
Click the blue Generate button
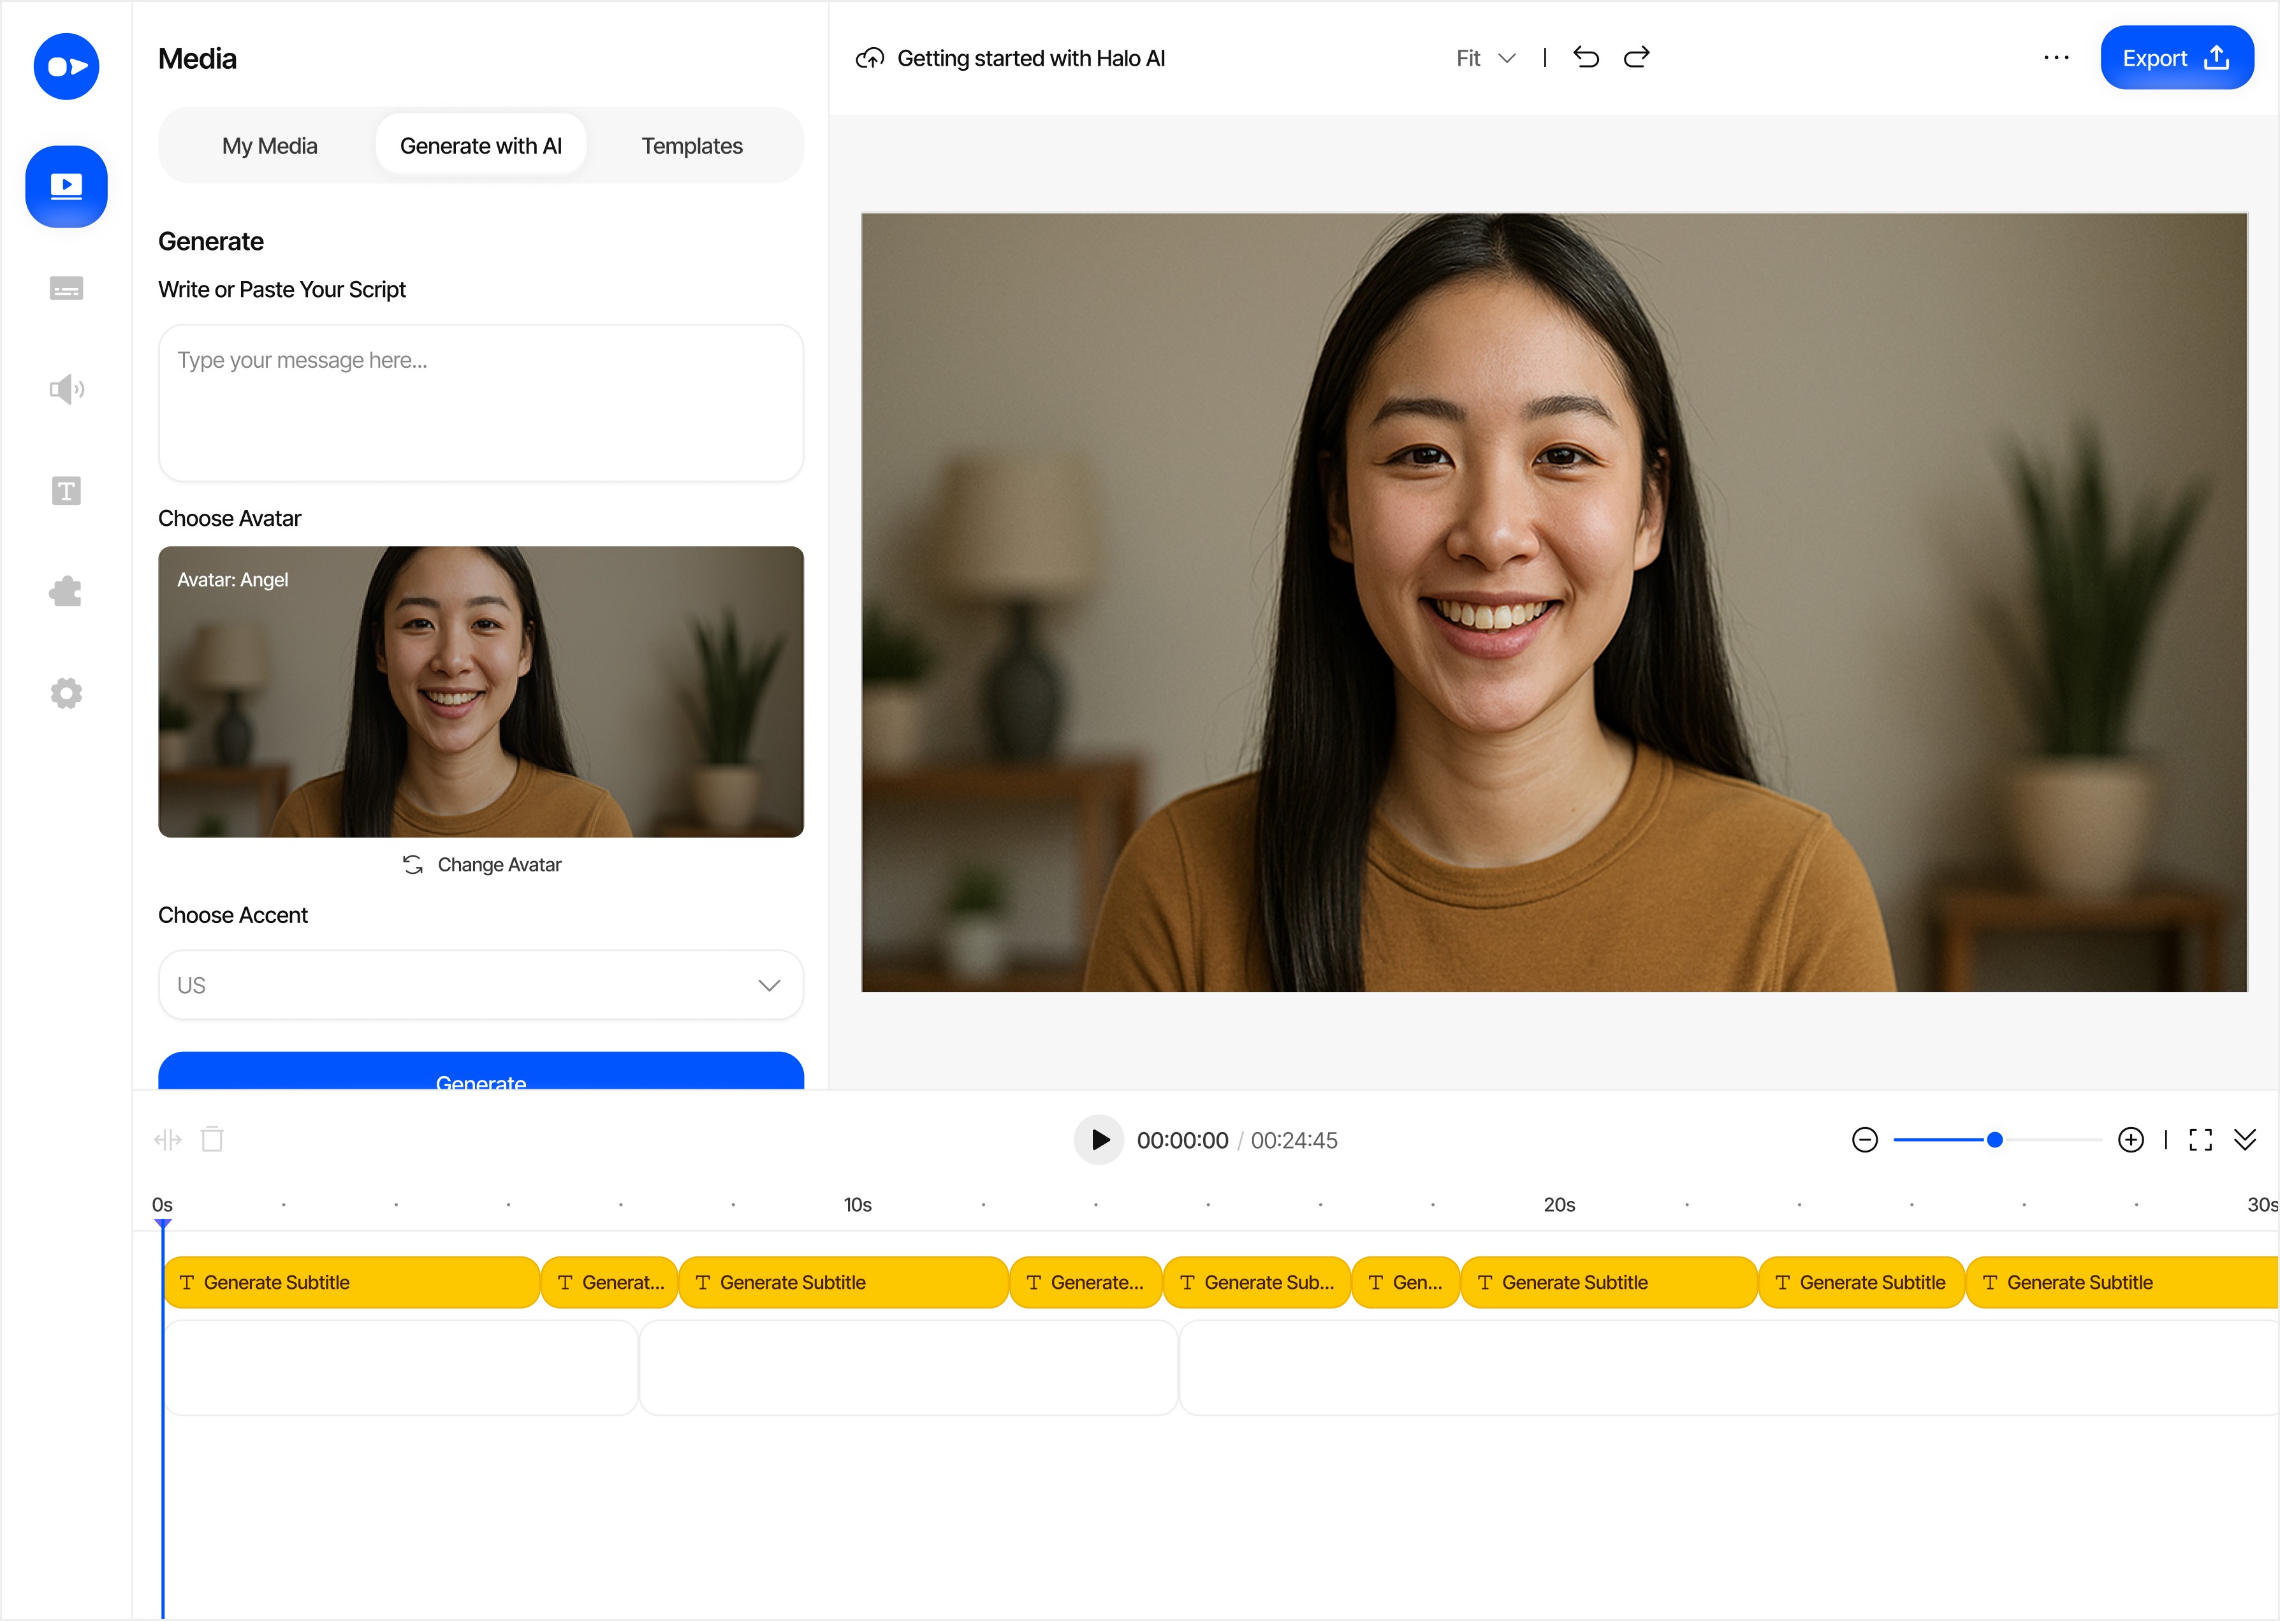coord(481,1072)
